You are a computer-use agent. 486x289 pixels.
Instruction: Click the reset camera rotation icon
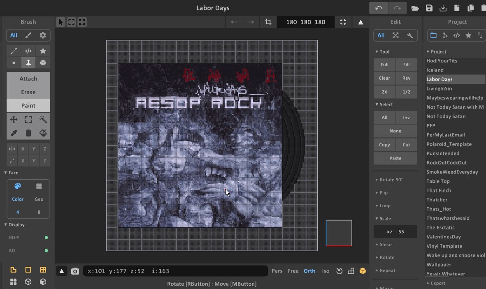(x=340, y=271)
